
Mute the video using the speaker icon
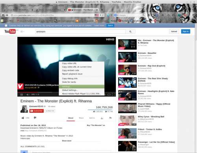click(28, 95)
